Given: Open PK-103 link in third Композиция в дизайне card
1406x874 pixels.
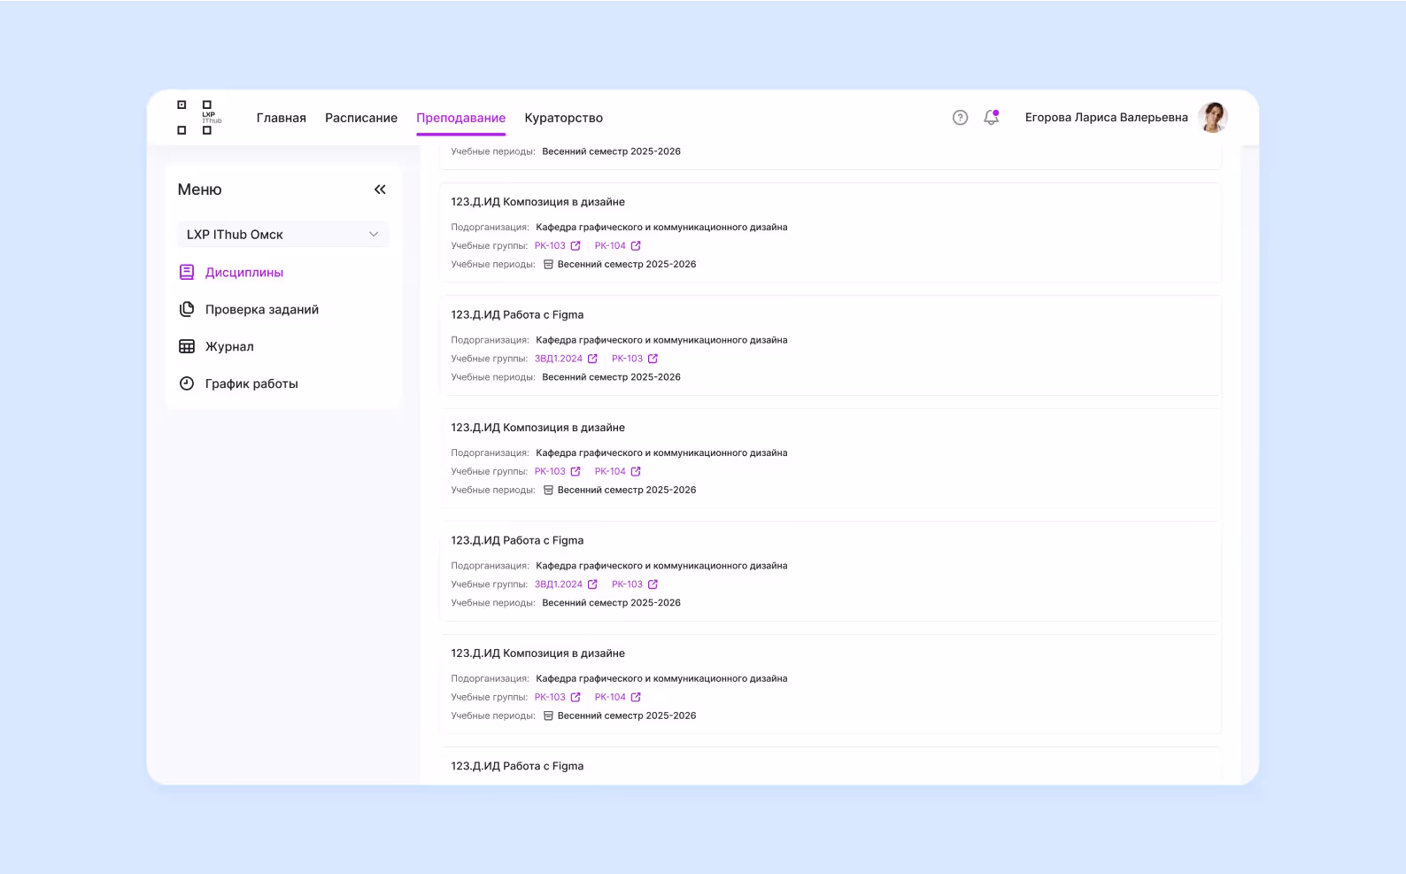Looking at the screenshot, I should click(550, 698).
